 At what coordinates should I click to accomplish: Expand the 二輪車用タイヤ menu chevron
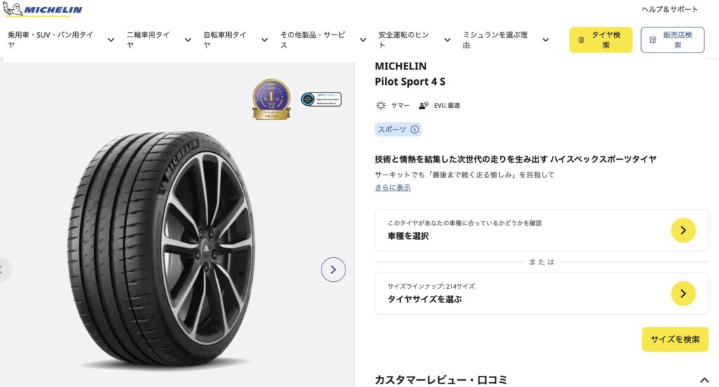point(187,40)
